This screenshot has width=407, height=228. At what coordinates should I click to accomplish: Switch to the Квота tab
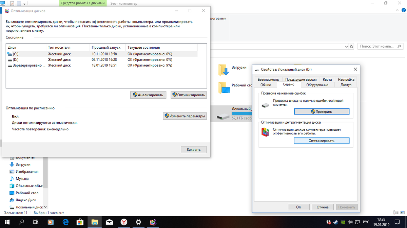click(327, 79)
